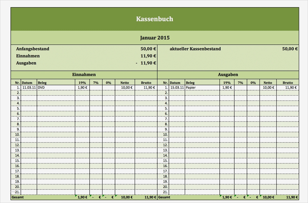Select the DVD entry in Beleg column
The height and width of the screenshot is (203, 308).
[x=41, y=87]
